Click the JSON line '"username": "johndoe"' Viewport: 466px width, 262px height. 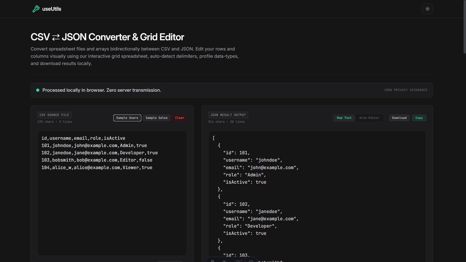(253, 160)
